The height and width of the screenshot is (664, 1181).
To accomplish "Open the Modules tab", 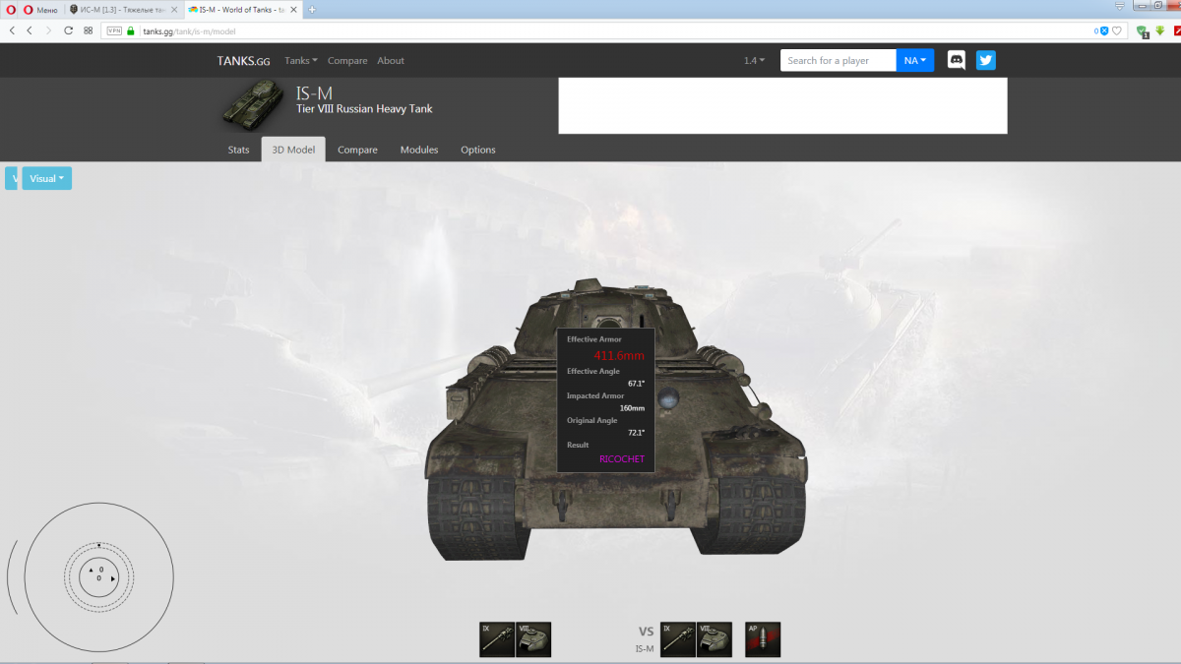I will point(419,150).
